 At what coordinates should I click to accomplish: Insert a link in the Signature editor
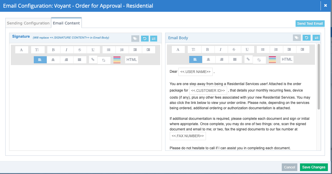(x=93, y=59)
